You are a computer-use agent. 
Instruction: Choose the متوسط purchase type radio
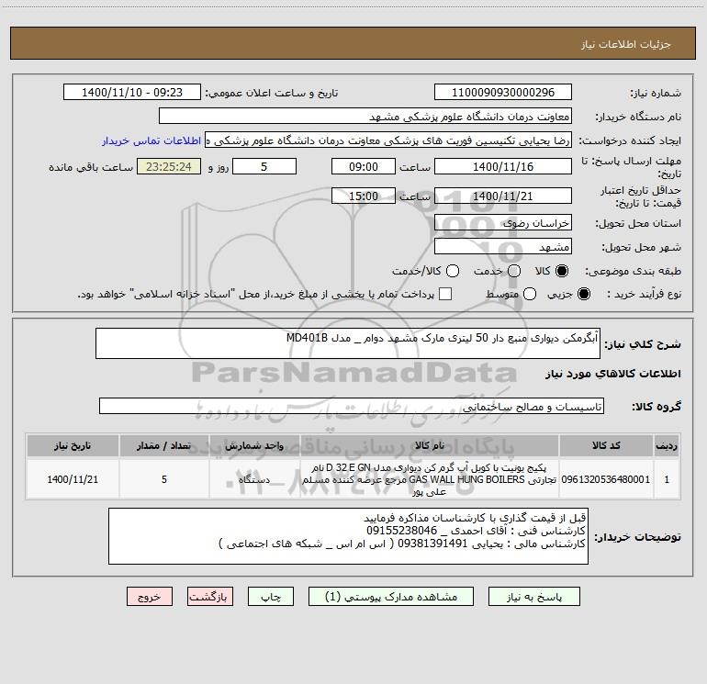point(530,294)
